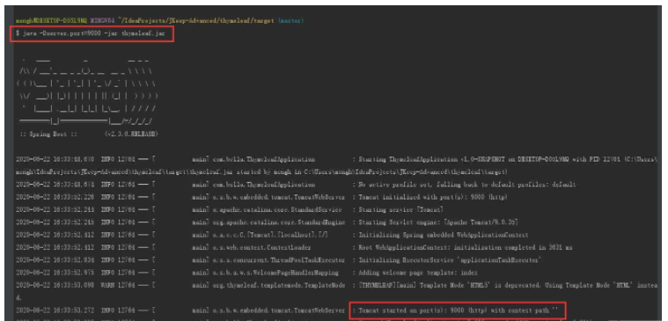Screen dimensions: 668x321
Task: Select the (v2.3.0.RELEASE) version text
Action: [x=131, y=134]
